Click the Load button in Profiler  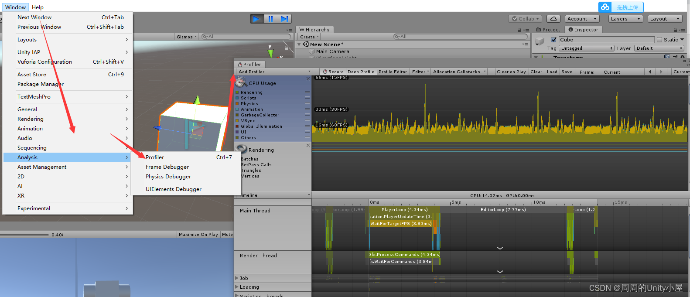pyautogui.click(x=552, y=72)
